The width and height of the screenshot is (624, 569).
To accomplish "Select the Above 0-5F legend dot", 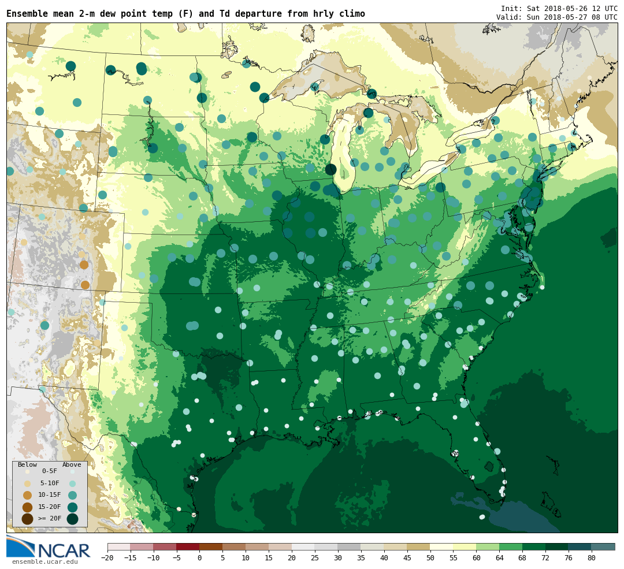I will (72, 472).
